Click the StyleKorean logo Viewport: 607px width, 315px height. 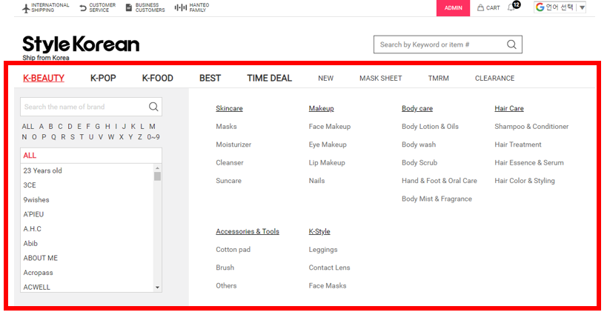pyautogui.click(x=81, y=44)
